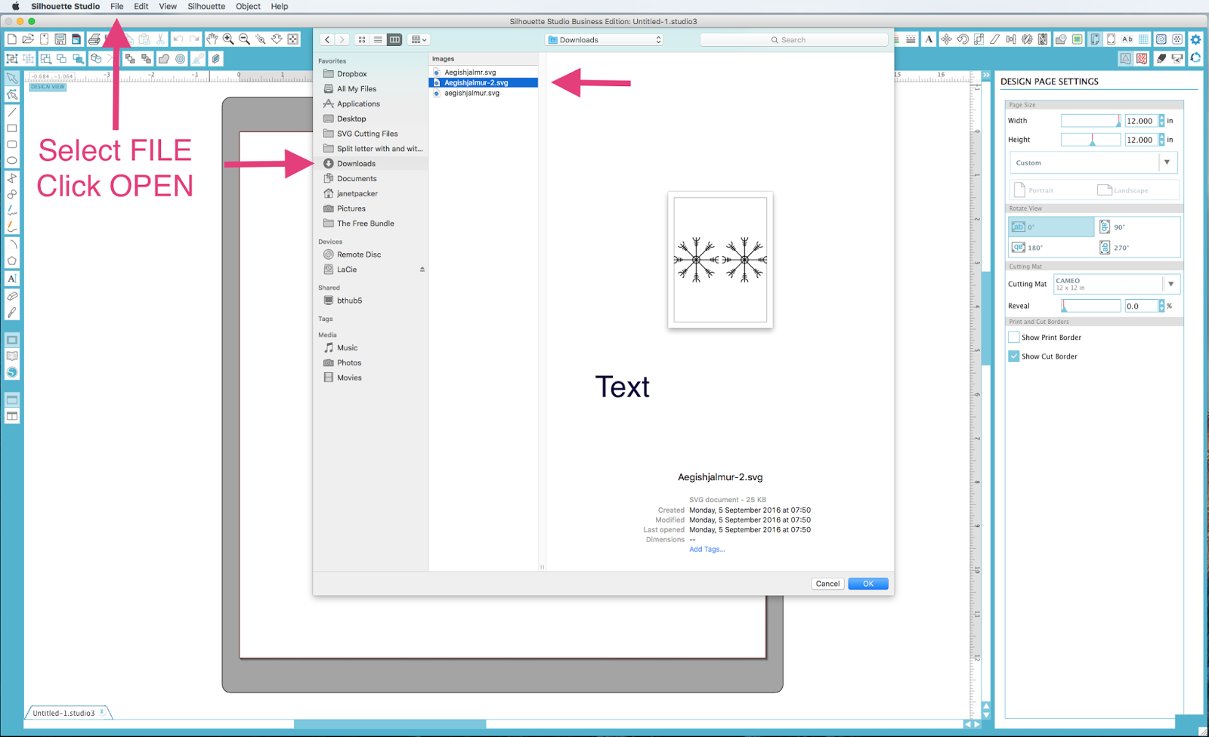Enable the Show Print Border checkbox

(x=1014, y=338)
